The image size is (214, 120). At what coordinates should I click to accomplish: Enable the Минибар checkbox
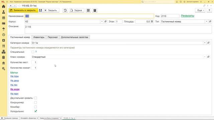pos(35,107)
